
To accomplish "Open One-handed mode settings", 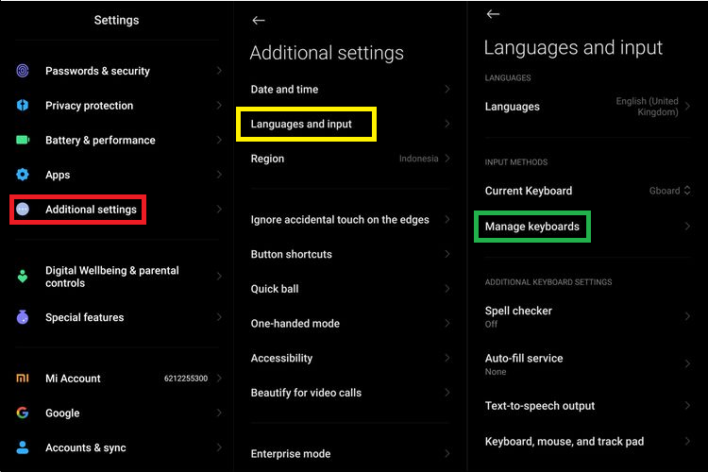I will pos(350,324).
